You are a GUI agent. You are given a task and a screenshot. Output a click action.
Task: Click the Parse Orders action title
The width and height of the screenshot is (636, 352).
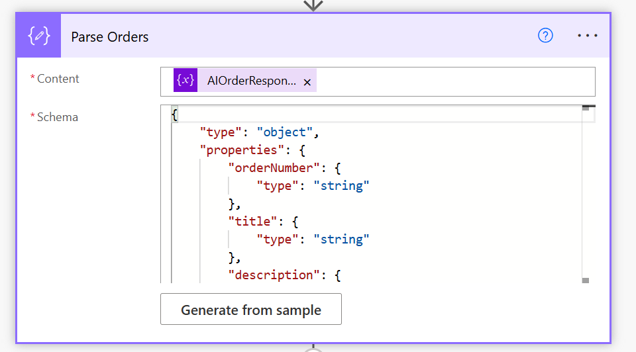[x=110, y=37]
